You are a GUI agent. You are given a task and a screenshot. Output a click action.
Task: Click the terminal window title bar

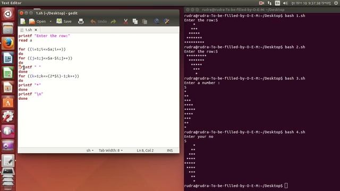[262, 10]
